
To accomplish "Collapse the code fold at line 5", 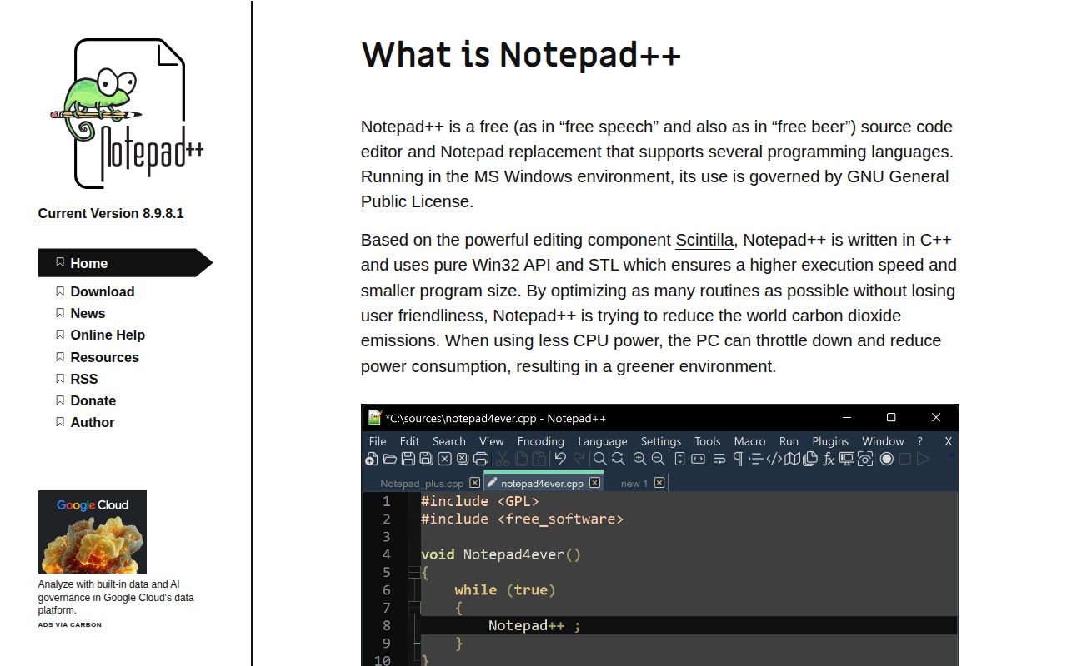I will [413, 572].
